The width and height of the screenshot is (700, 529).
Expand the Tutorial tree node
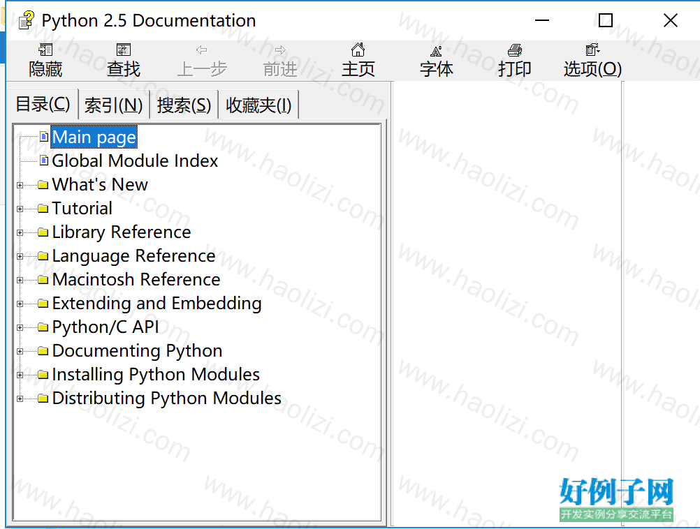point(20,209)
